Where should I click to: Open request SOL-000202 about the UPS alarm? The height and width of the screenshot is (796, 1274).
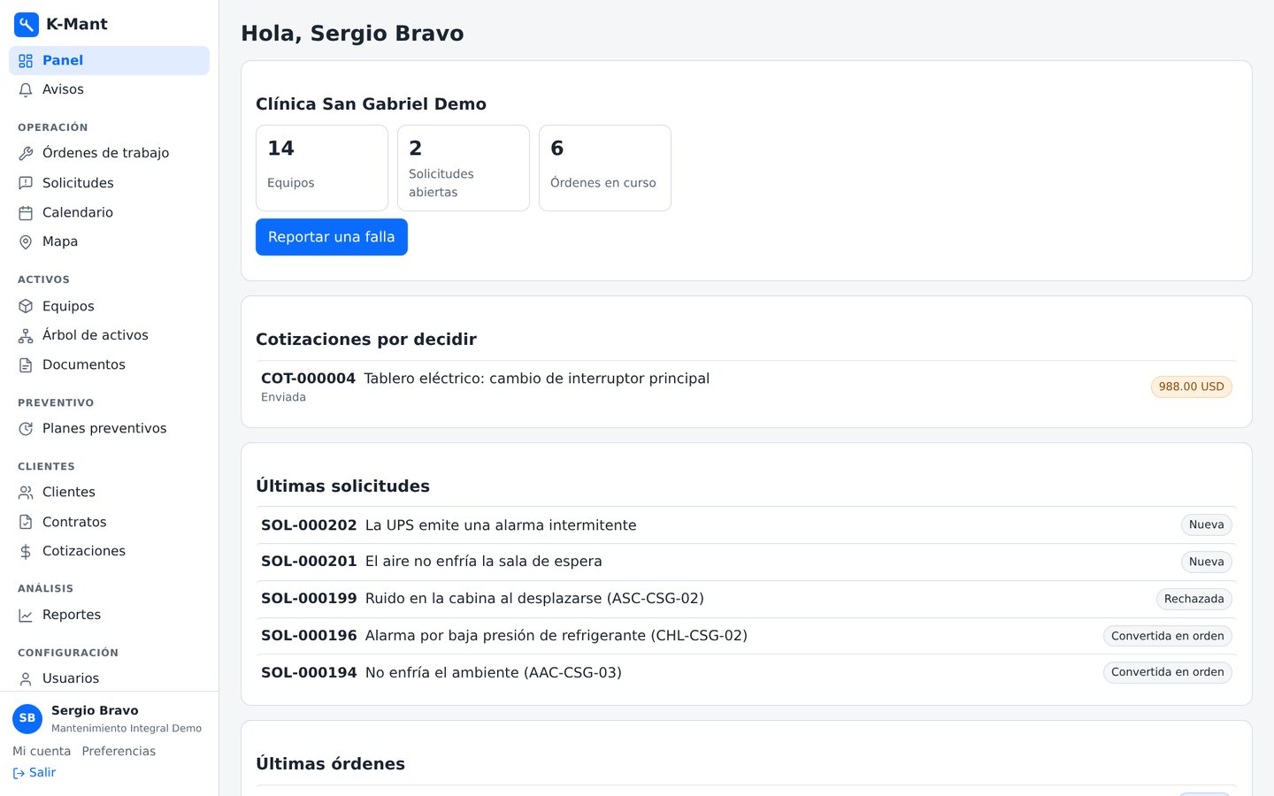[x=747, y=525]
